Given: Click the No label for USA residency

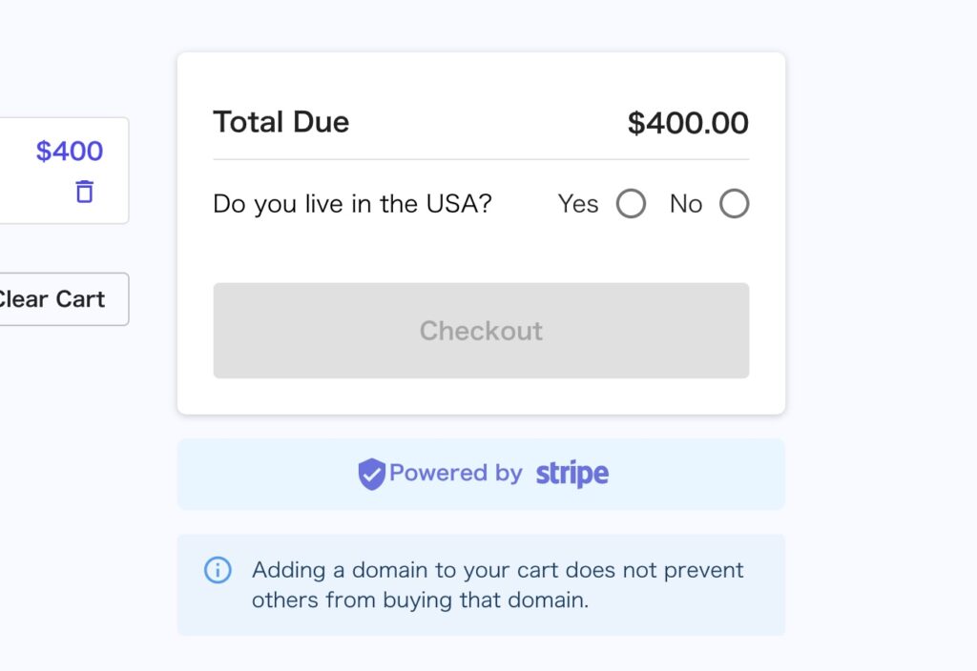Looking at the screenshot, I should click(x=686, y=204).
